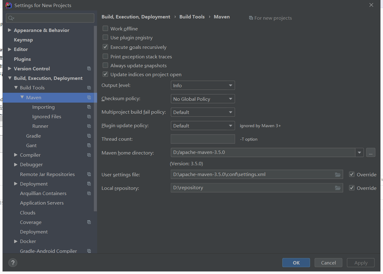
Task: Click the settings tree vertical scrollbar
Action: (95, 118)
